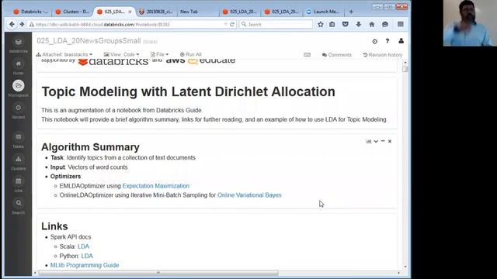Viewport: 497px width, 279px height.
Task: Open URL bar history dropdown arrow
Action: pos(225,24)
